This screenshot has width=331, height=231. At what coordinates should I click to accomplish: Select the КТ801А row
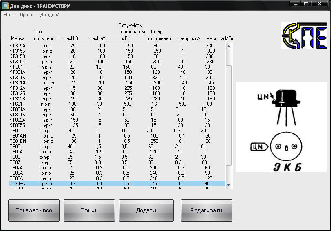coord(117,109)
